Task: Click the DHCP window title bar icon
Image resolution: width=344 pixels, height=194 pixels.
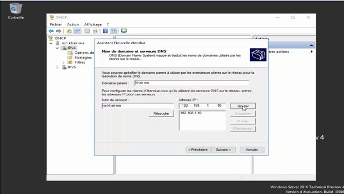Action: (52, 17)
